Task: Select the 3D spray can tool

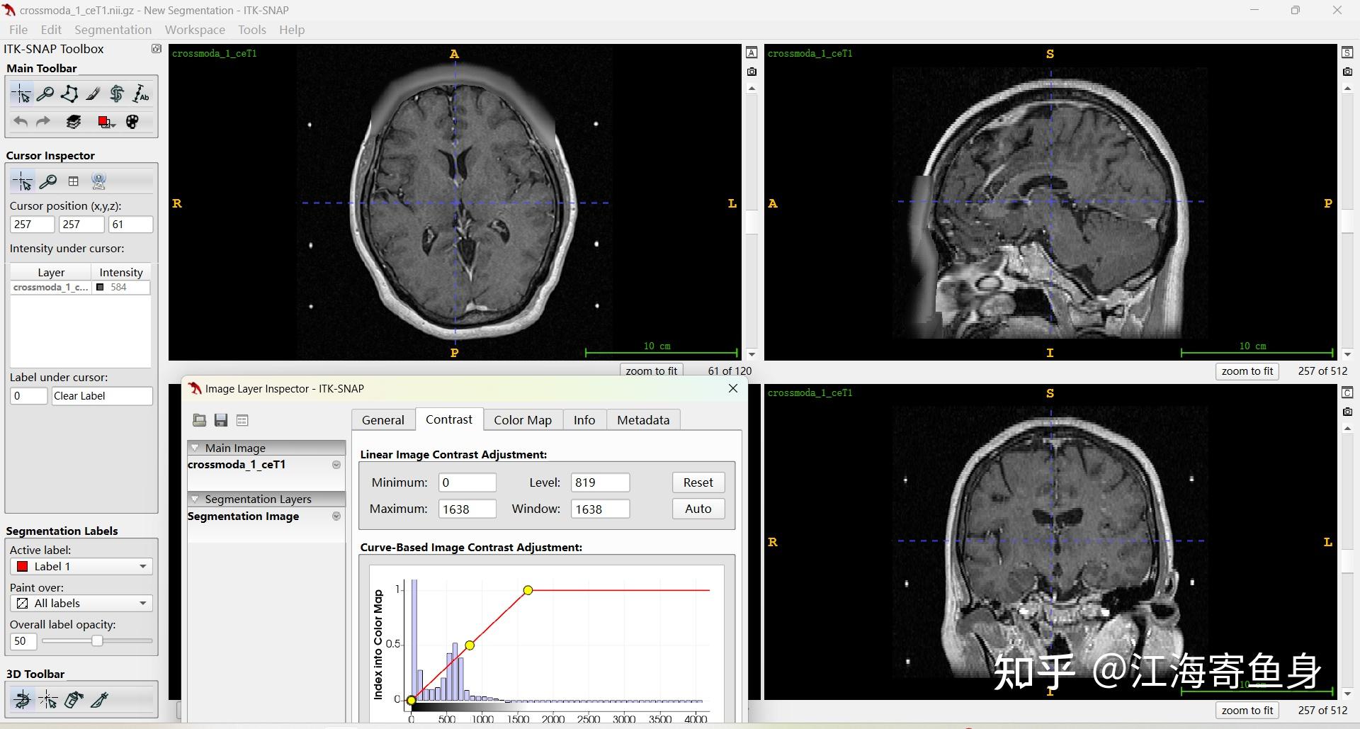Action: [x=74, y=700]
